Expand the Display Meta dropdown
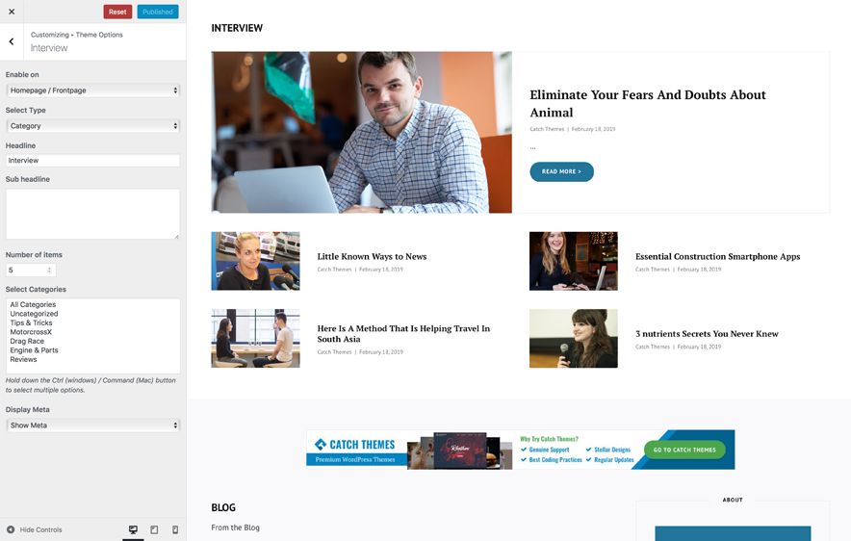Viewport: 851px width, 541px height. pos(92,425)
